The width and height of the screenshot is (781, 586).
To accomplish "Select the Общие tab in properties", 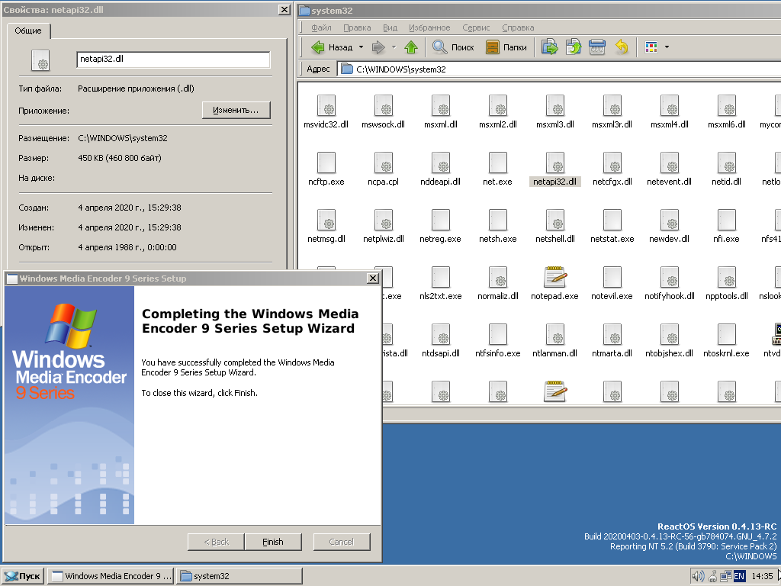I will coord(28,31).
